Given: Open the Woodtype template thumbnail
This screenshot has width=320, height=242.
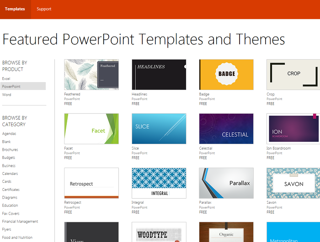Looking at the screenshot, I should pos(159,232).
